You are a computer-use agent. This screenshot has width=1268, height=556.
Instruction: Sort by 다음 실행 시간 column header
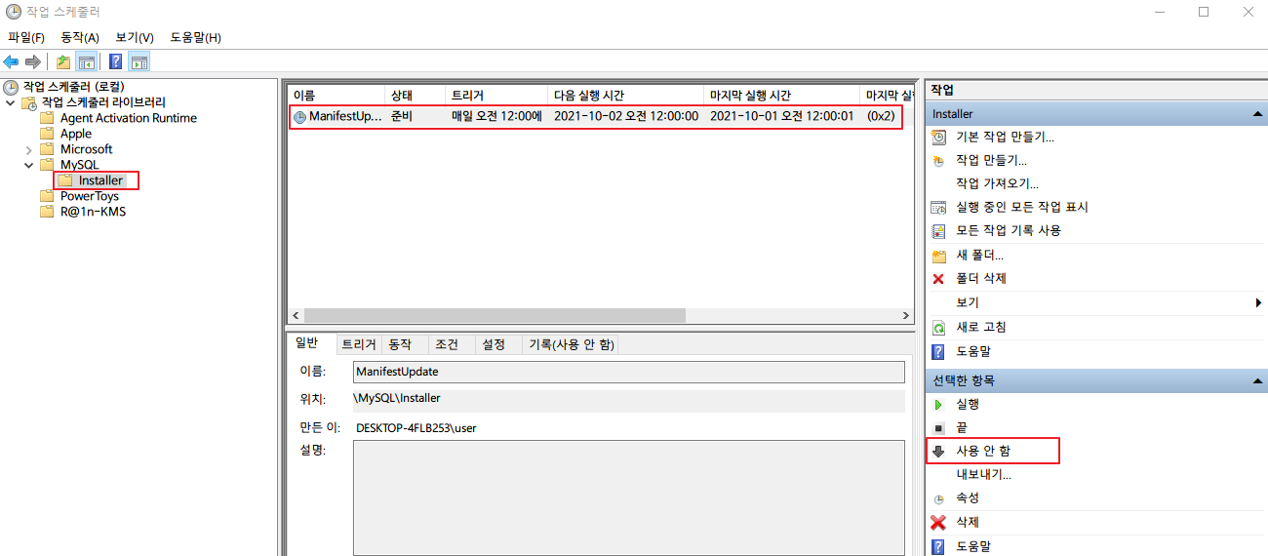(x=625, y=96)
